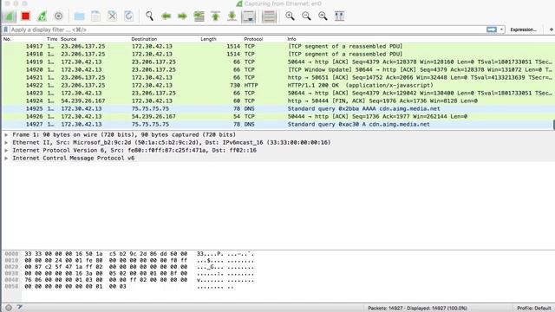Image resolution: width=555 pixels, height=312 pixels.
Task: Select packet 14926 row
Action: [x=277, y=116]
